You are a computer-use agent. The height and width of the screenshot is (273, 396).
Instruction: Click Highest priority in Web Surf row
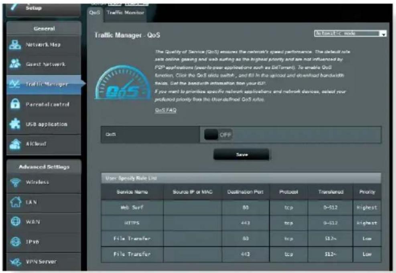[x=367, y=208]
